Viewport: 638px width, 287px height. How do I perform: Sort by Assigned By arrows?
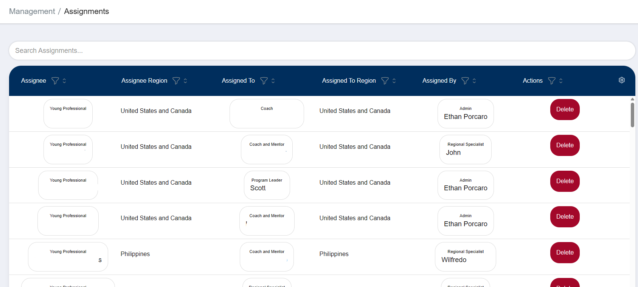click(474, 81)
